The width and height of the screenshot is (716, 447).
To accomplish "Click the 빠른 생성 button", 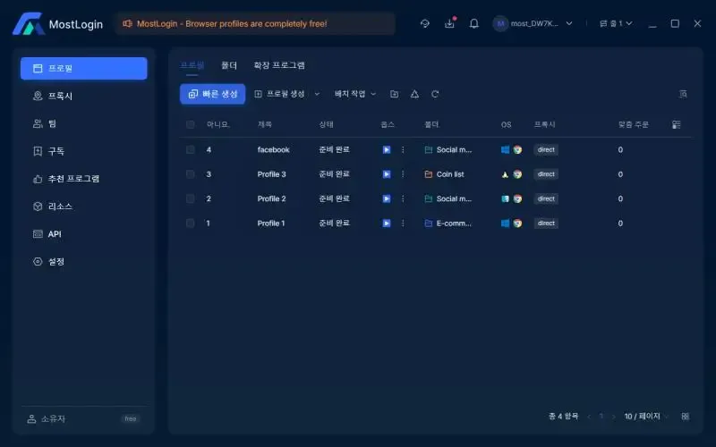I will pos(212,94).
